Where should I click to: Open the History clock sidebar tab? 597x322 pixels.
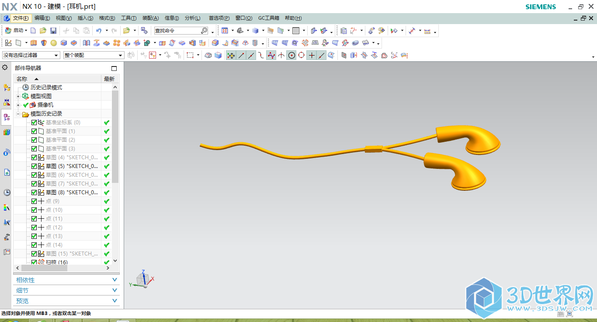[x=7, y=192]
